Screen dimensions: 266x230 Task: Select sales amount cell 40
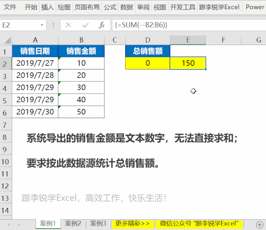pos(81,100)
